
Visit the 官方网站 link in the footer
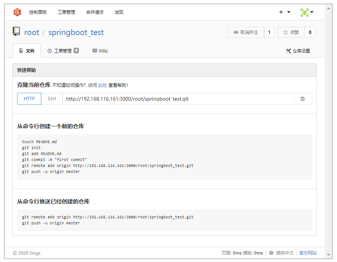click(x=308, y=253)
